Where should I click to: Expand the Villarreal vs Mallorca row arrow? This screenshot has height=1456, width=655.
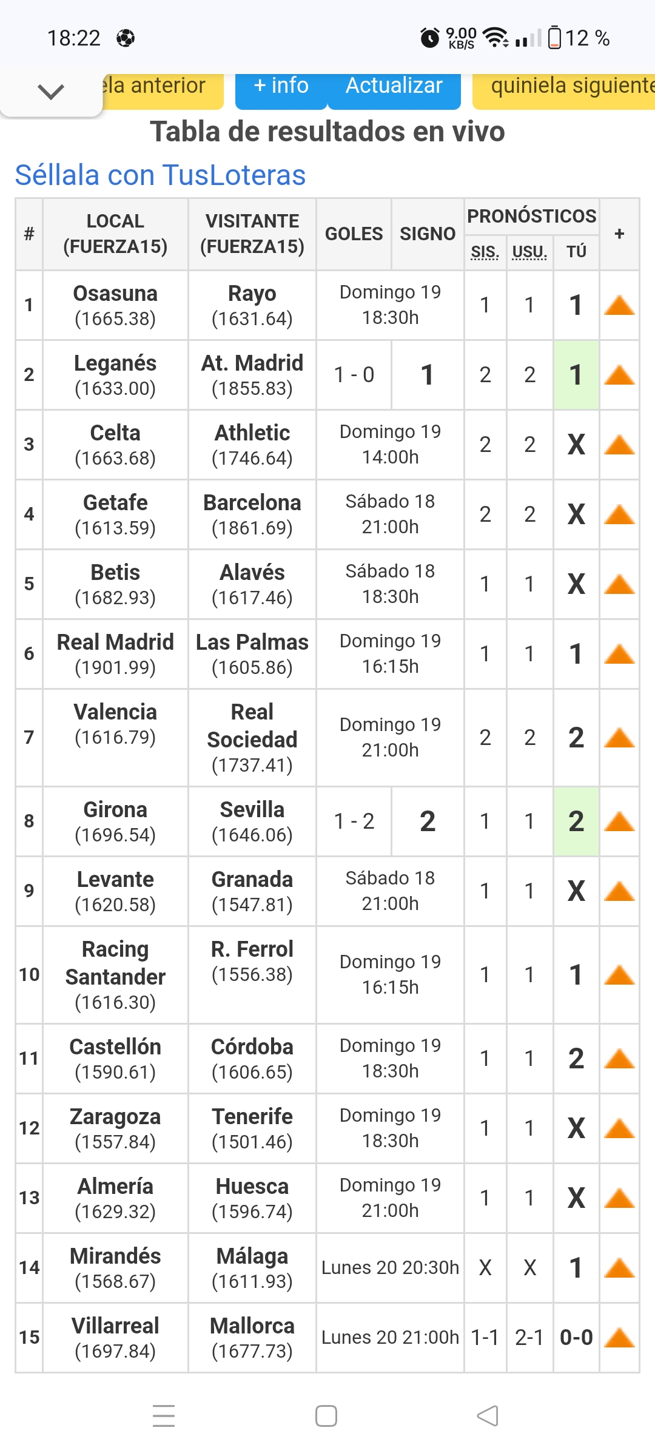[619, 1338]
